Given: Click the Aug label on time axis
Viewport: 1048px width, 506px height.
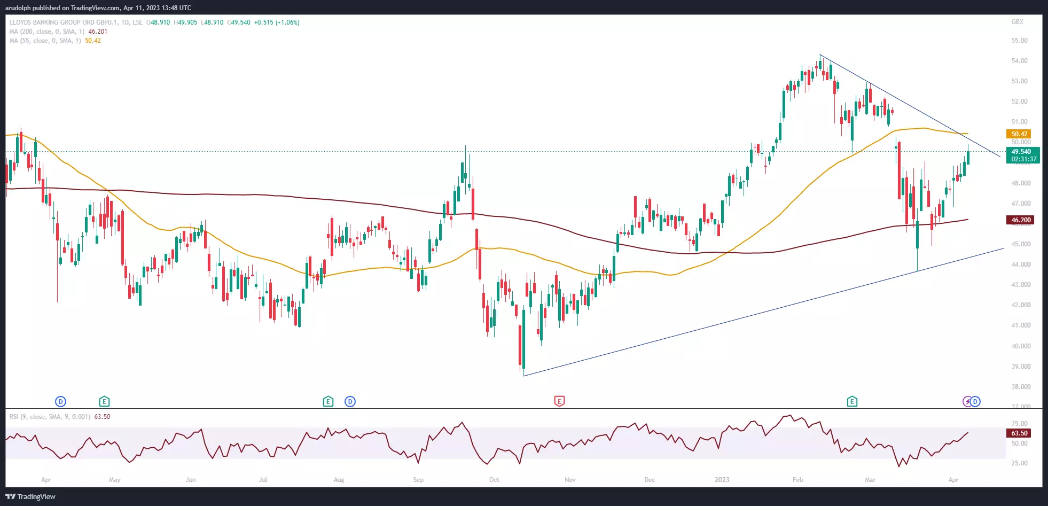Looking at the screenshot, I should 339,480.
